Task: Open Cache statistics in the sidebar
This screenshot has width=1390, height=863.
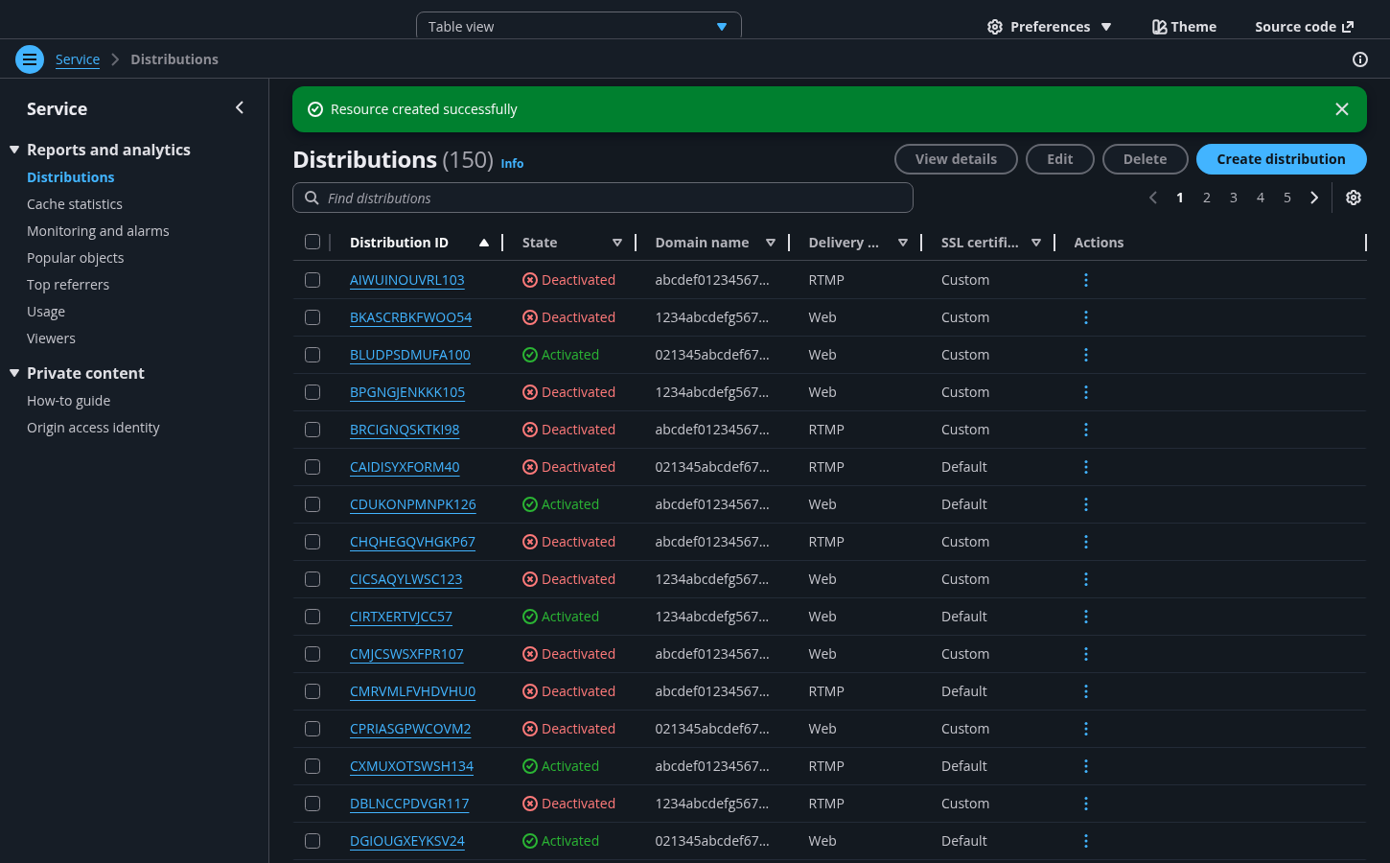Action: pyautogui.click(x=75, y=204)
